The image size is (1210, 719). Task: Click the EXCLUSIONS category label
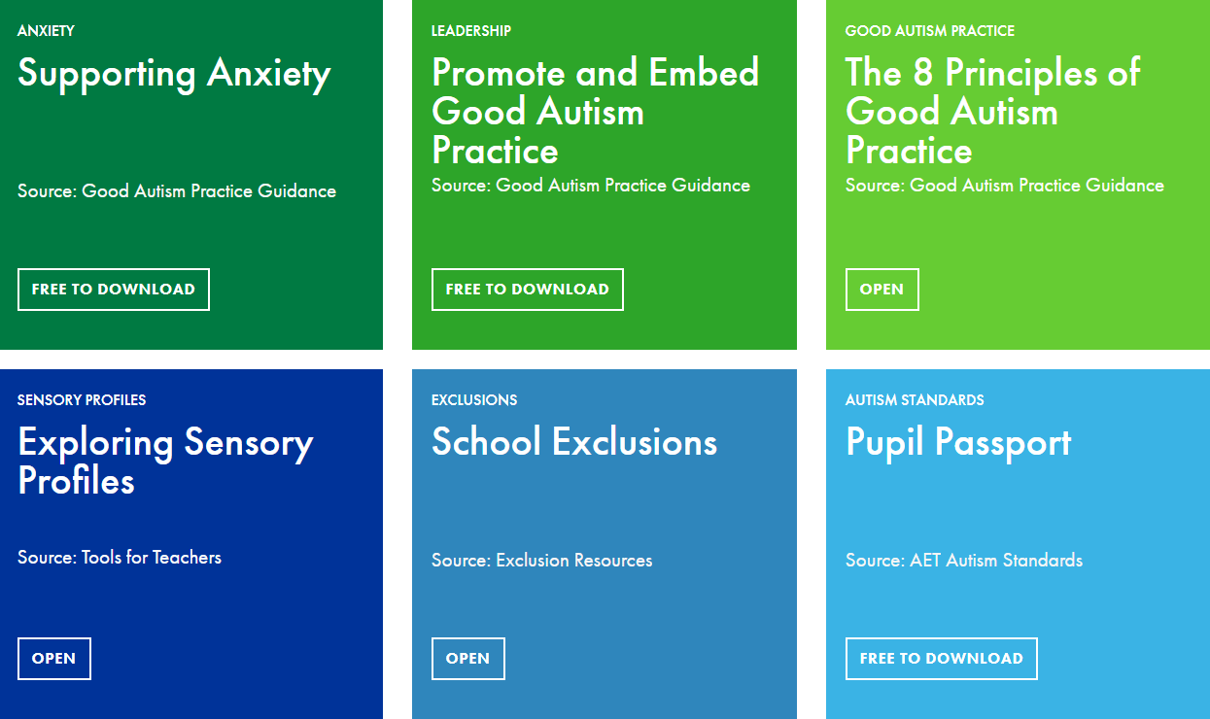click(x=473, y=399)
